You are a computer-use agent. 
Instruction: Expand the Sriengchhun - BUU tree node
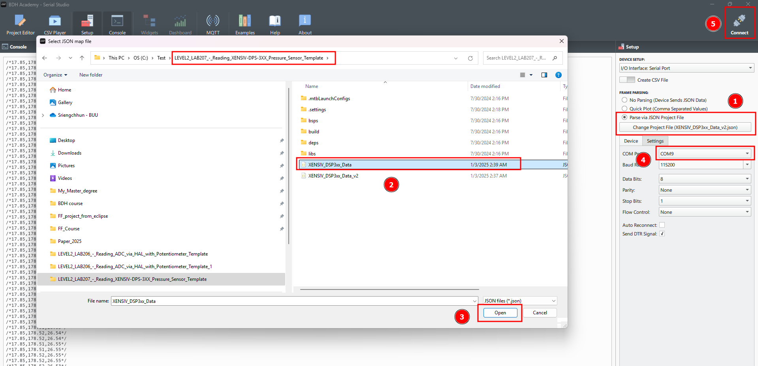[43, 115]
